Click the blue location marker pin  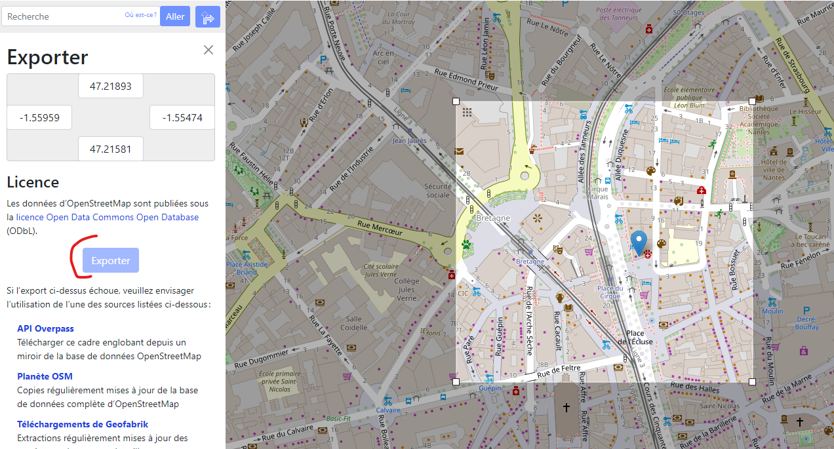(639, 241)
